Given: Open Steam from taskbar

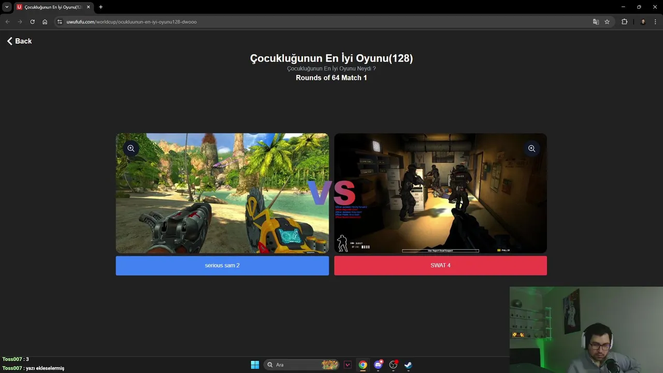Looking at the screenshot, I should coord(408,365).
